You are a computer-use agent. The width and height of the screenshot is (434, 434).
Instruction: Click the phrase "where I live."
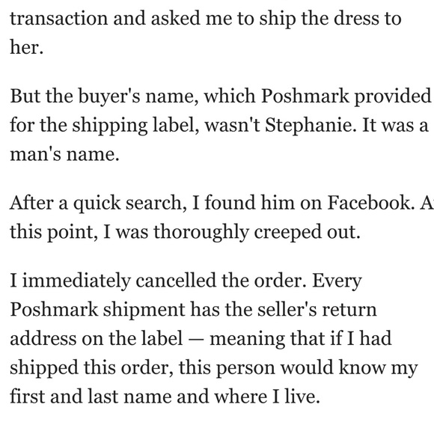tap(267, 397)
